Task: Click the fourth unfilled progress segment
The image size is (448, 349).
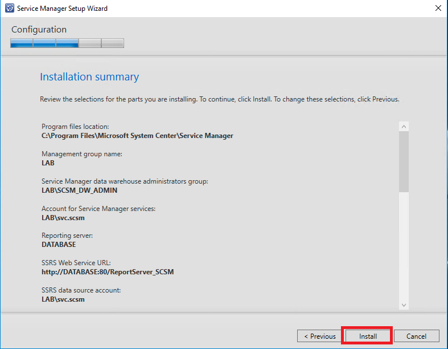Action: tap(90, 43)
